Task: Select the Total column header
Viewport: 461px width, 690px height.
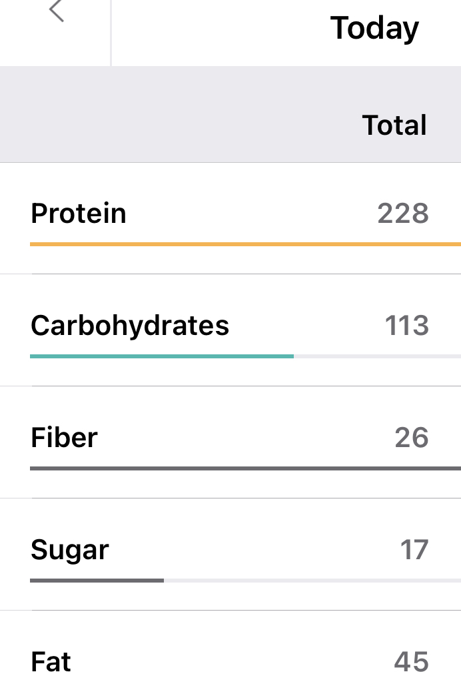Action: tap(394, 125)
